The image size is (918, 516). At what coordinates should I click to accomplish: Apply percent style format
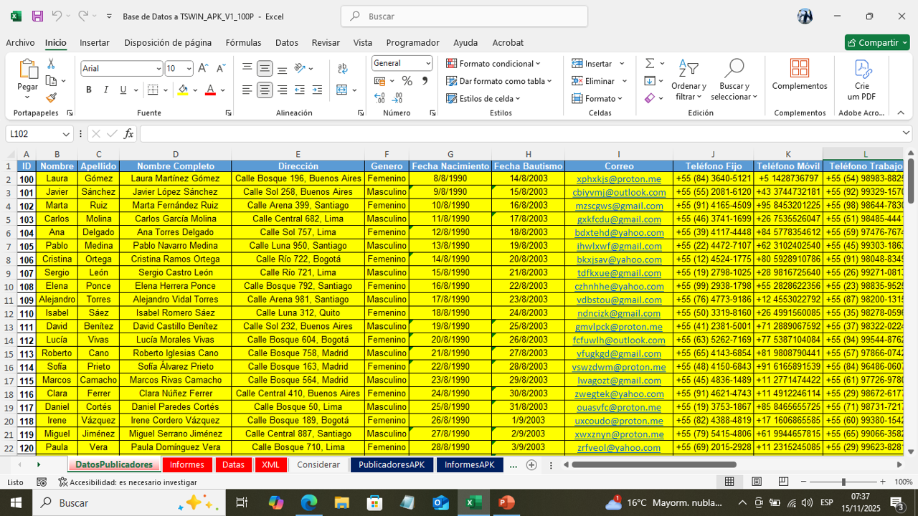(407, 81)
